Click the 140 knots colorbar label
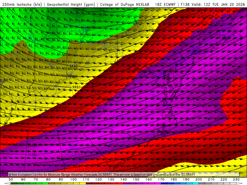 [124, 179]
